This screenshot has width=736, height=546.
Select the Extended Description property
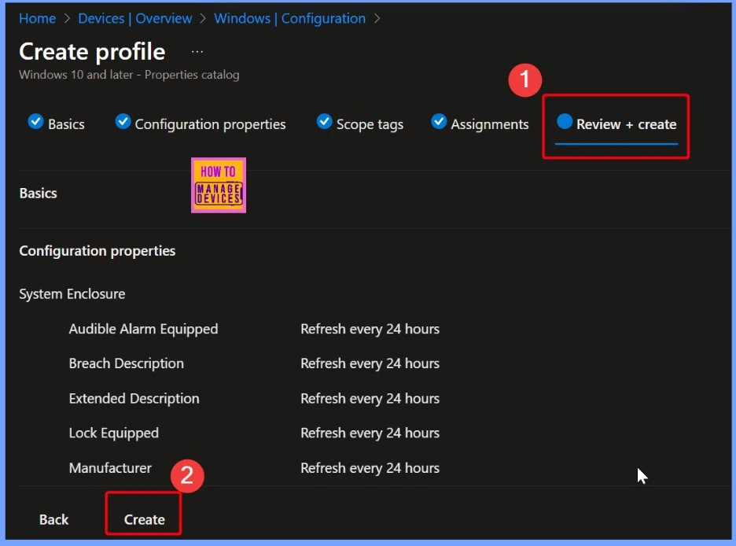tap(134, 398)
